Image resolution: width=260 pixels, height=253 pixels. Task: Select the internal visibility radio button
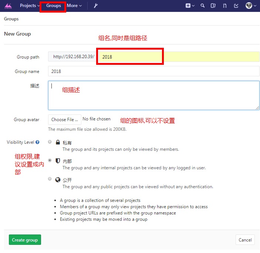pyautogui.click(x=50, y=160)
